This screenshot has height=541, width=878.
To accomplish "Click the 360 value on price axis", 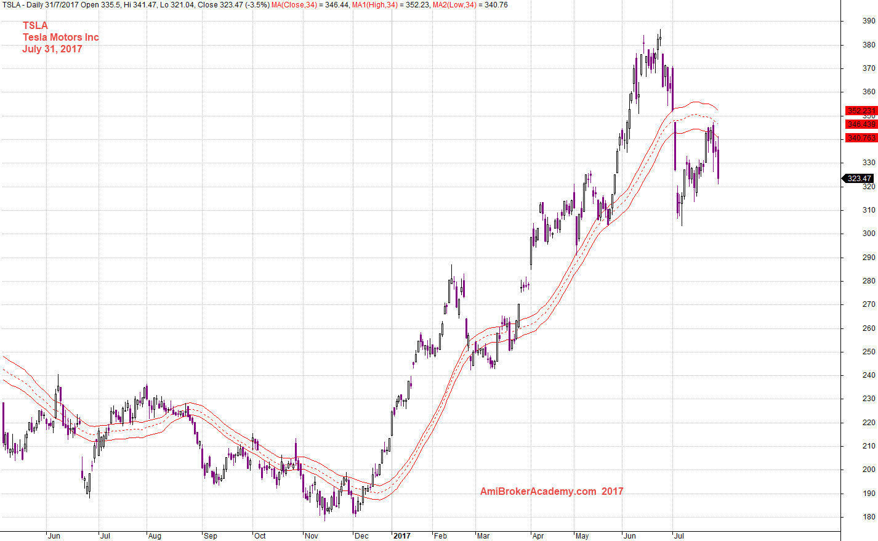I will click(x=869, y=92).
